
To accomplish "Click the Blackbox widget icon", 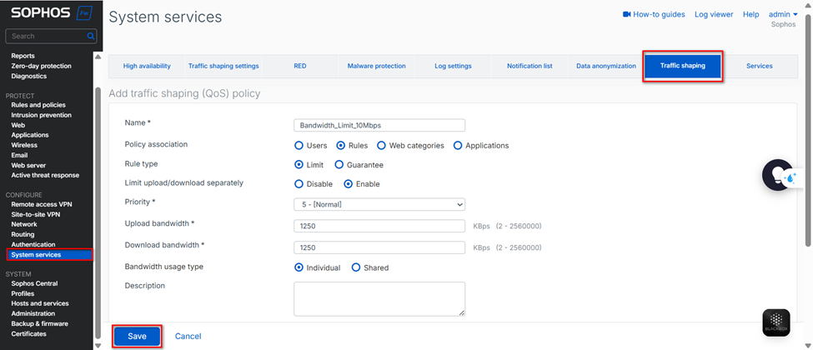I will [776, 322].
